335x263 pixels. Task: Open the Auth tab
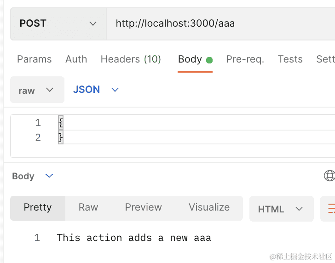coord(76,59)
